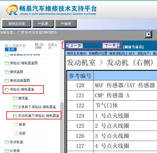Image resolution: width=157 pixels, height=153 pixels.
Task: Collapse open folder icon of 发动机盖下保险丝/继电器盒
Action: (15, 116)
